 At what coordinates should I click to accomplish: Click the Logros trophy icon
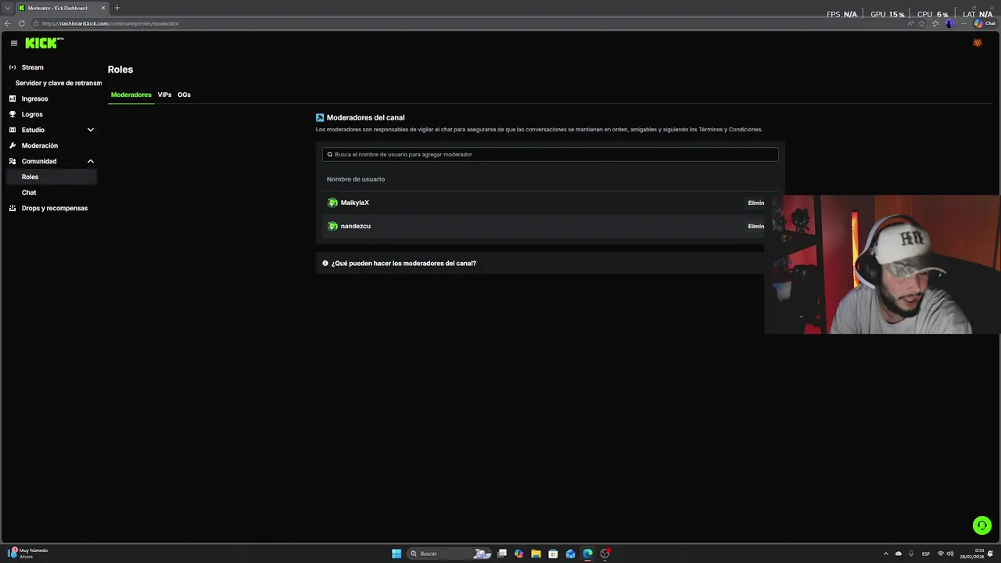pos(13,114)
